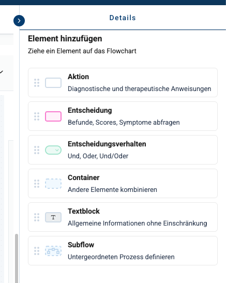The height and width of the screenshot is (283, 226).
Task: Click the Container card title
Action: click(83, 177)
